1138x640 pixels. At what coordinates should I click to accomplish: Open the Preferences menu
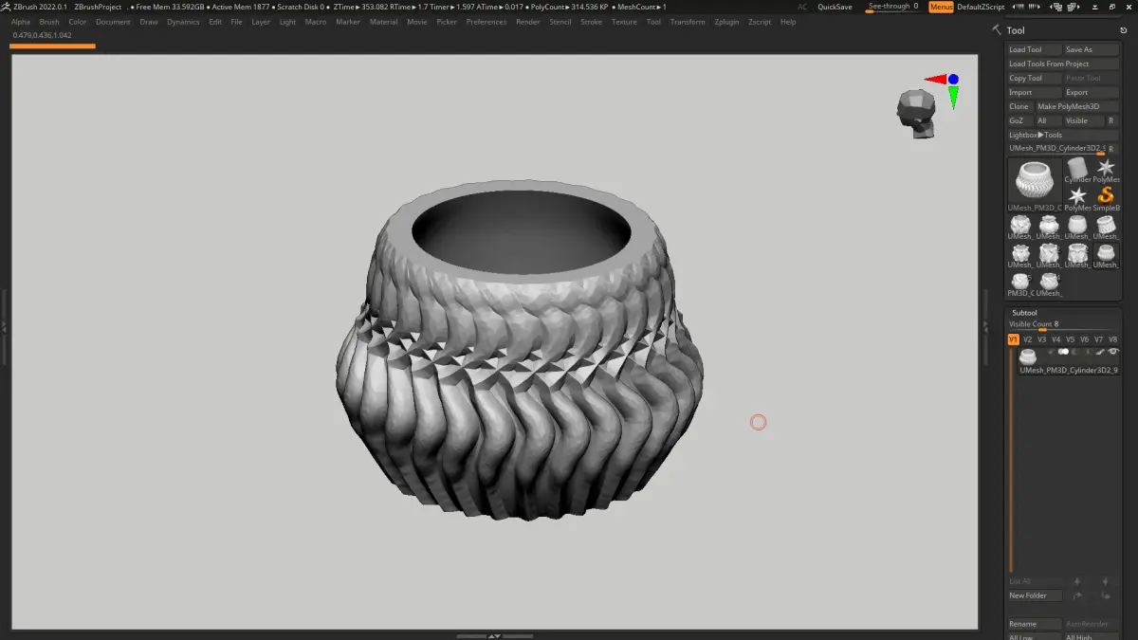tap(486, 22)
